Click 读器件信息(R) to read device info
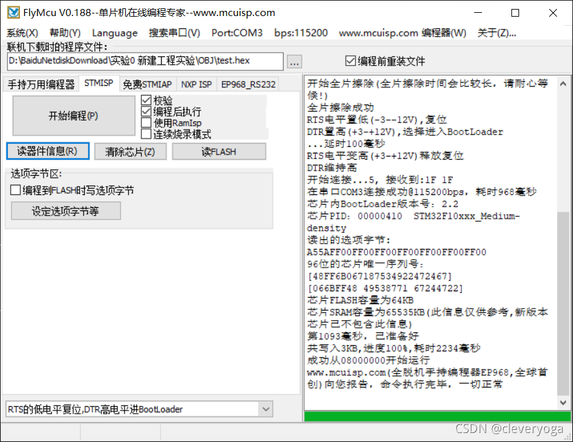The image size is (573, 442). tap(47, 151)
